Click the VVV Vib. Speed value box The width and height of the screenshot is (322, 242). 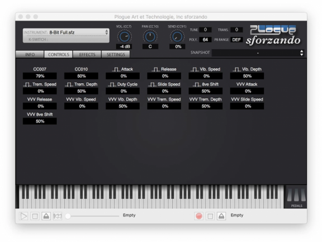point(81,106)
